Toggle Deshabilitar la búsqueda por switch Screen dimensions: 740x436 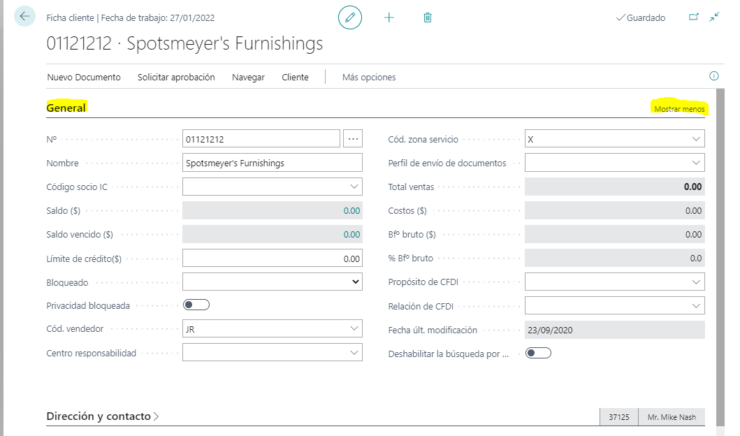click(x=539, y=353)
